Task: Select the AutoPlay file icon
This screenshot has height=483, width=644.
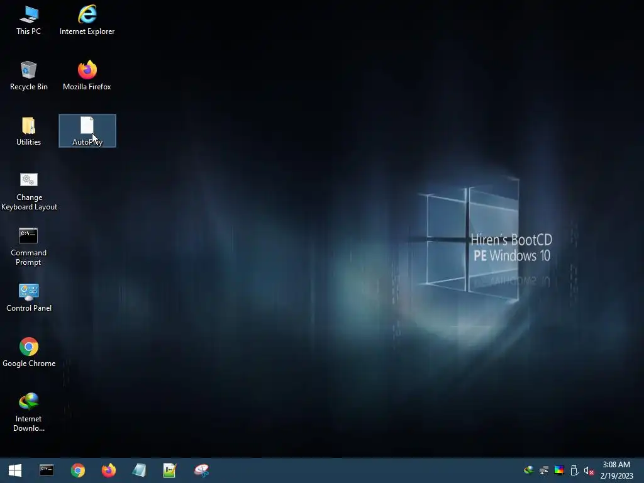Action: pyautogui.click(x=87, y=131)
